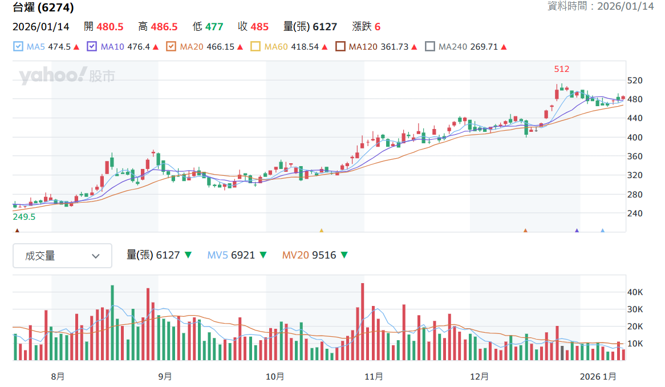Enable the MA60 moving average checkbox
This screenshot has height=387, width=665.
256,47
